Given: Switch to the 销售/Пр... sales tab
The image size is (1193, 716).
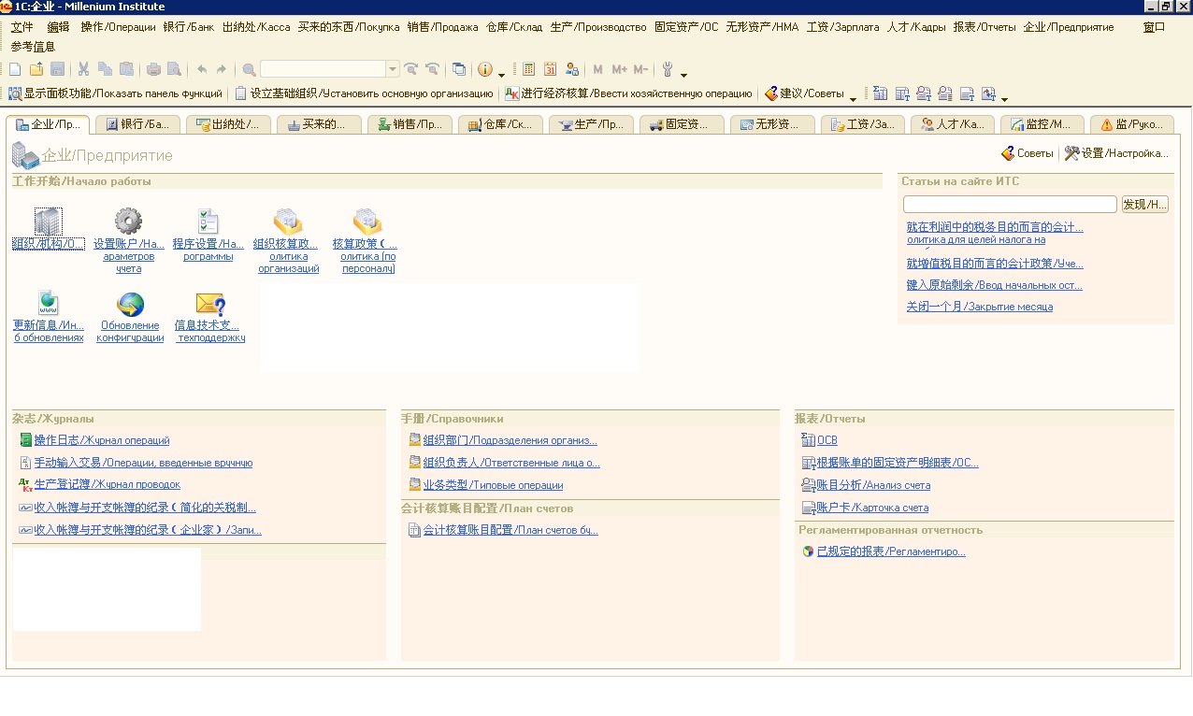Looking at the screenshot, I should pyautogui.click(x=410, y=124).
